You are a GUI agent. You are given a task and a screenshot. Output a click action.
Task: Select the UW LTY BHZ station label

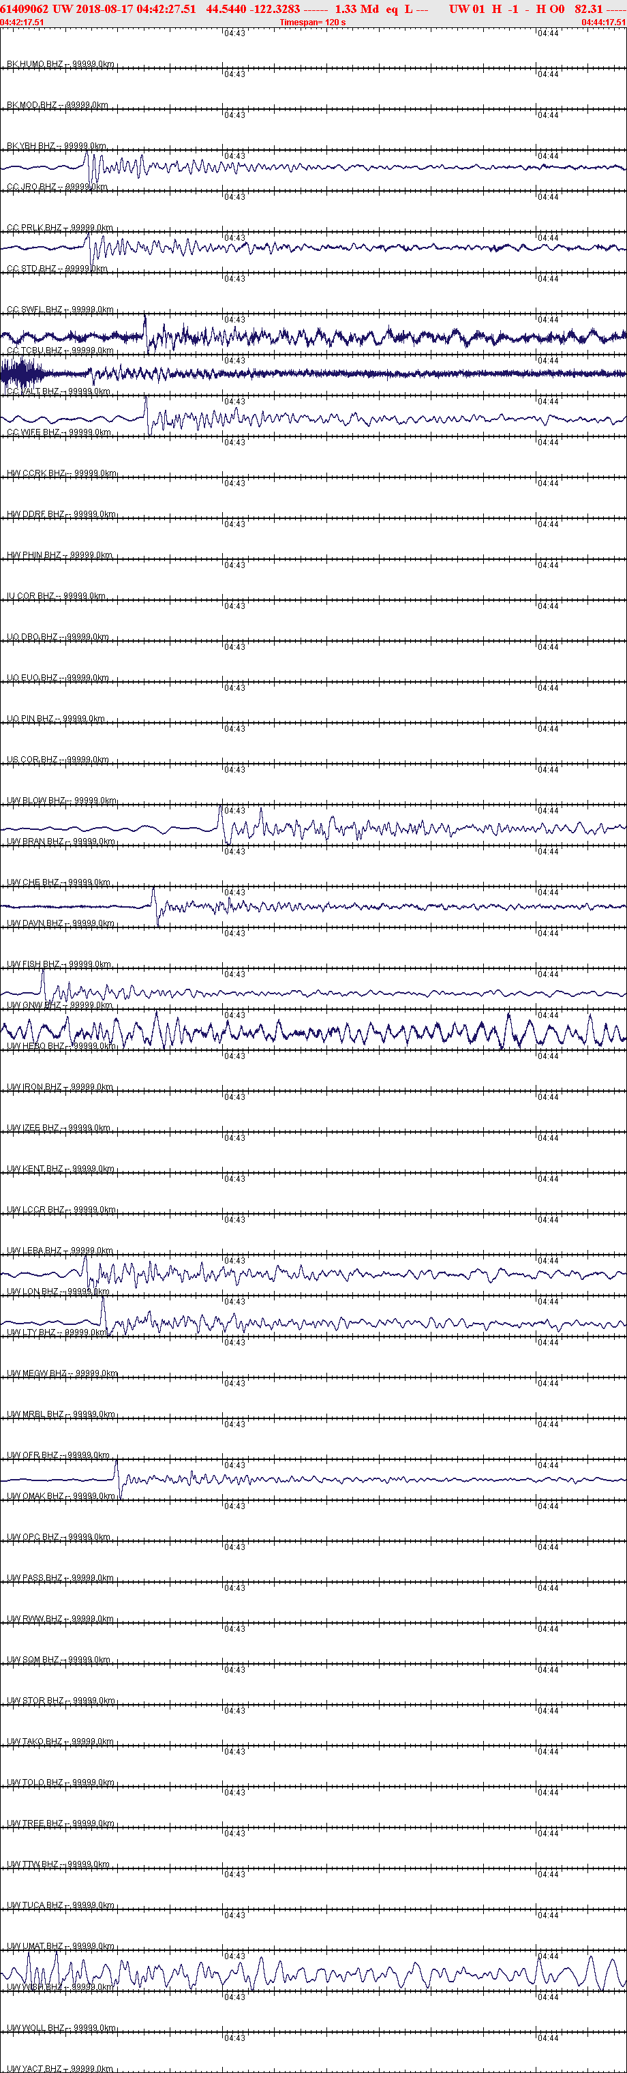point(57,1332)
